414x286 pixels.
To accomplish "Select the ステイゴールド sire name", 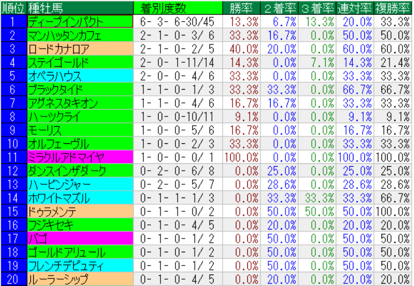I will click(x=80, y=62).
